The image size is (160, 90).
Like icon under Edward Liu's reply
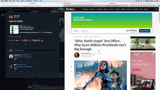(28, 62)
